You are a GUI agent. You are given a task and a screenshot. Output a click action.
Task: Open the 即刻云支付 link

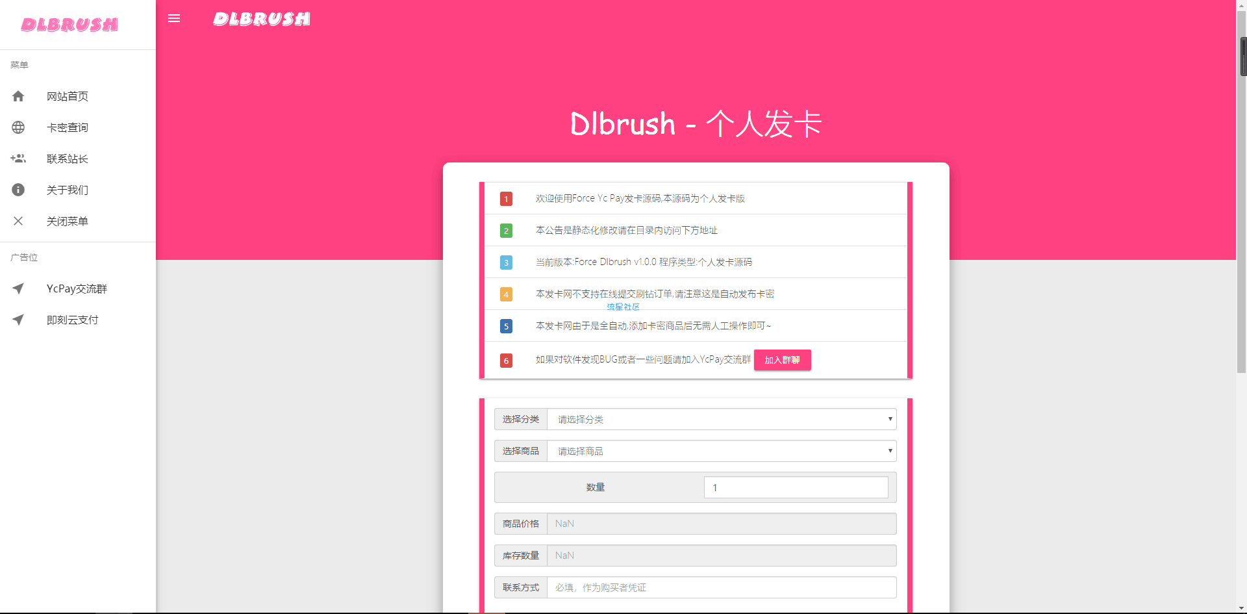[78, 320]
